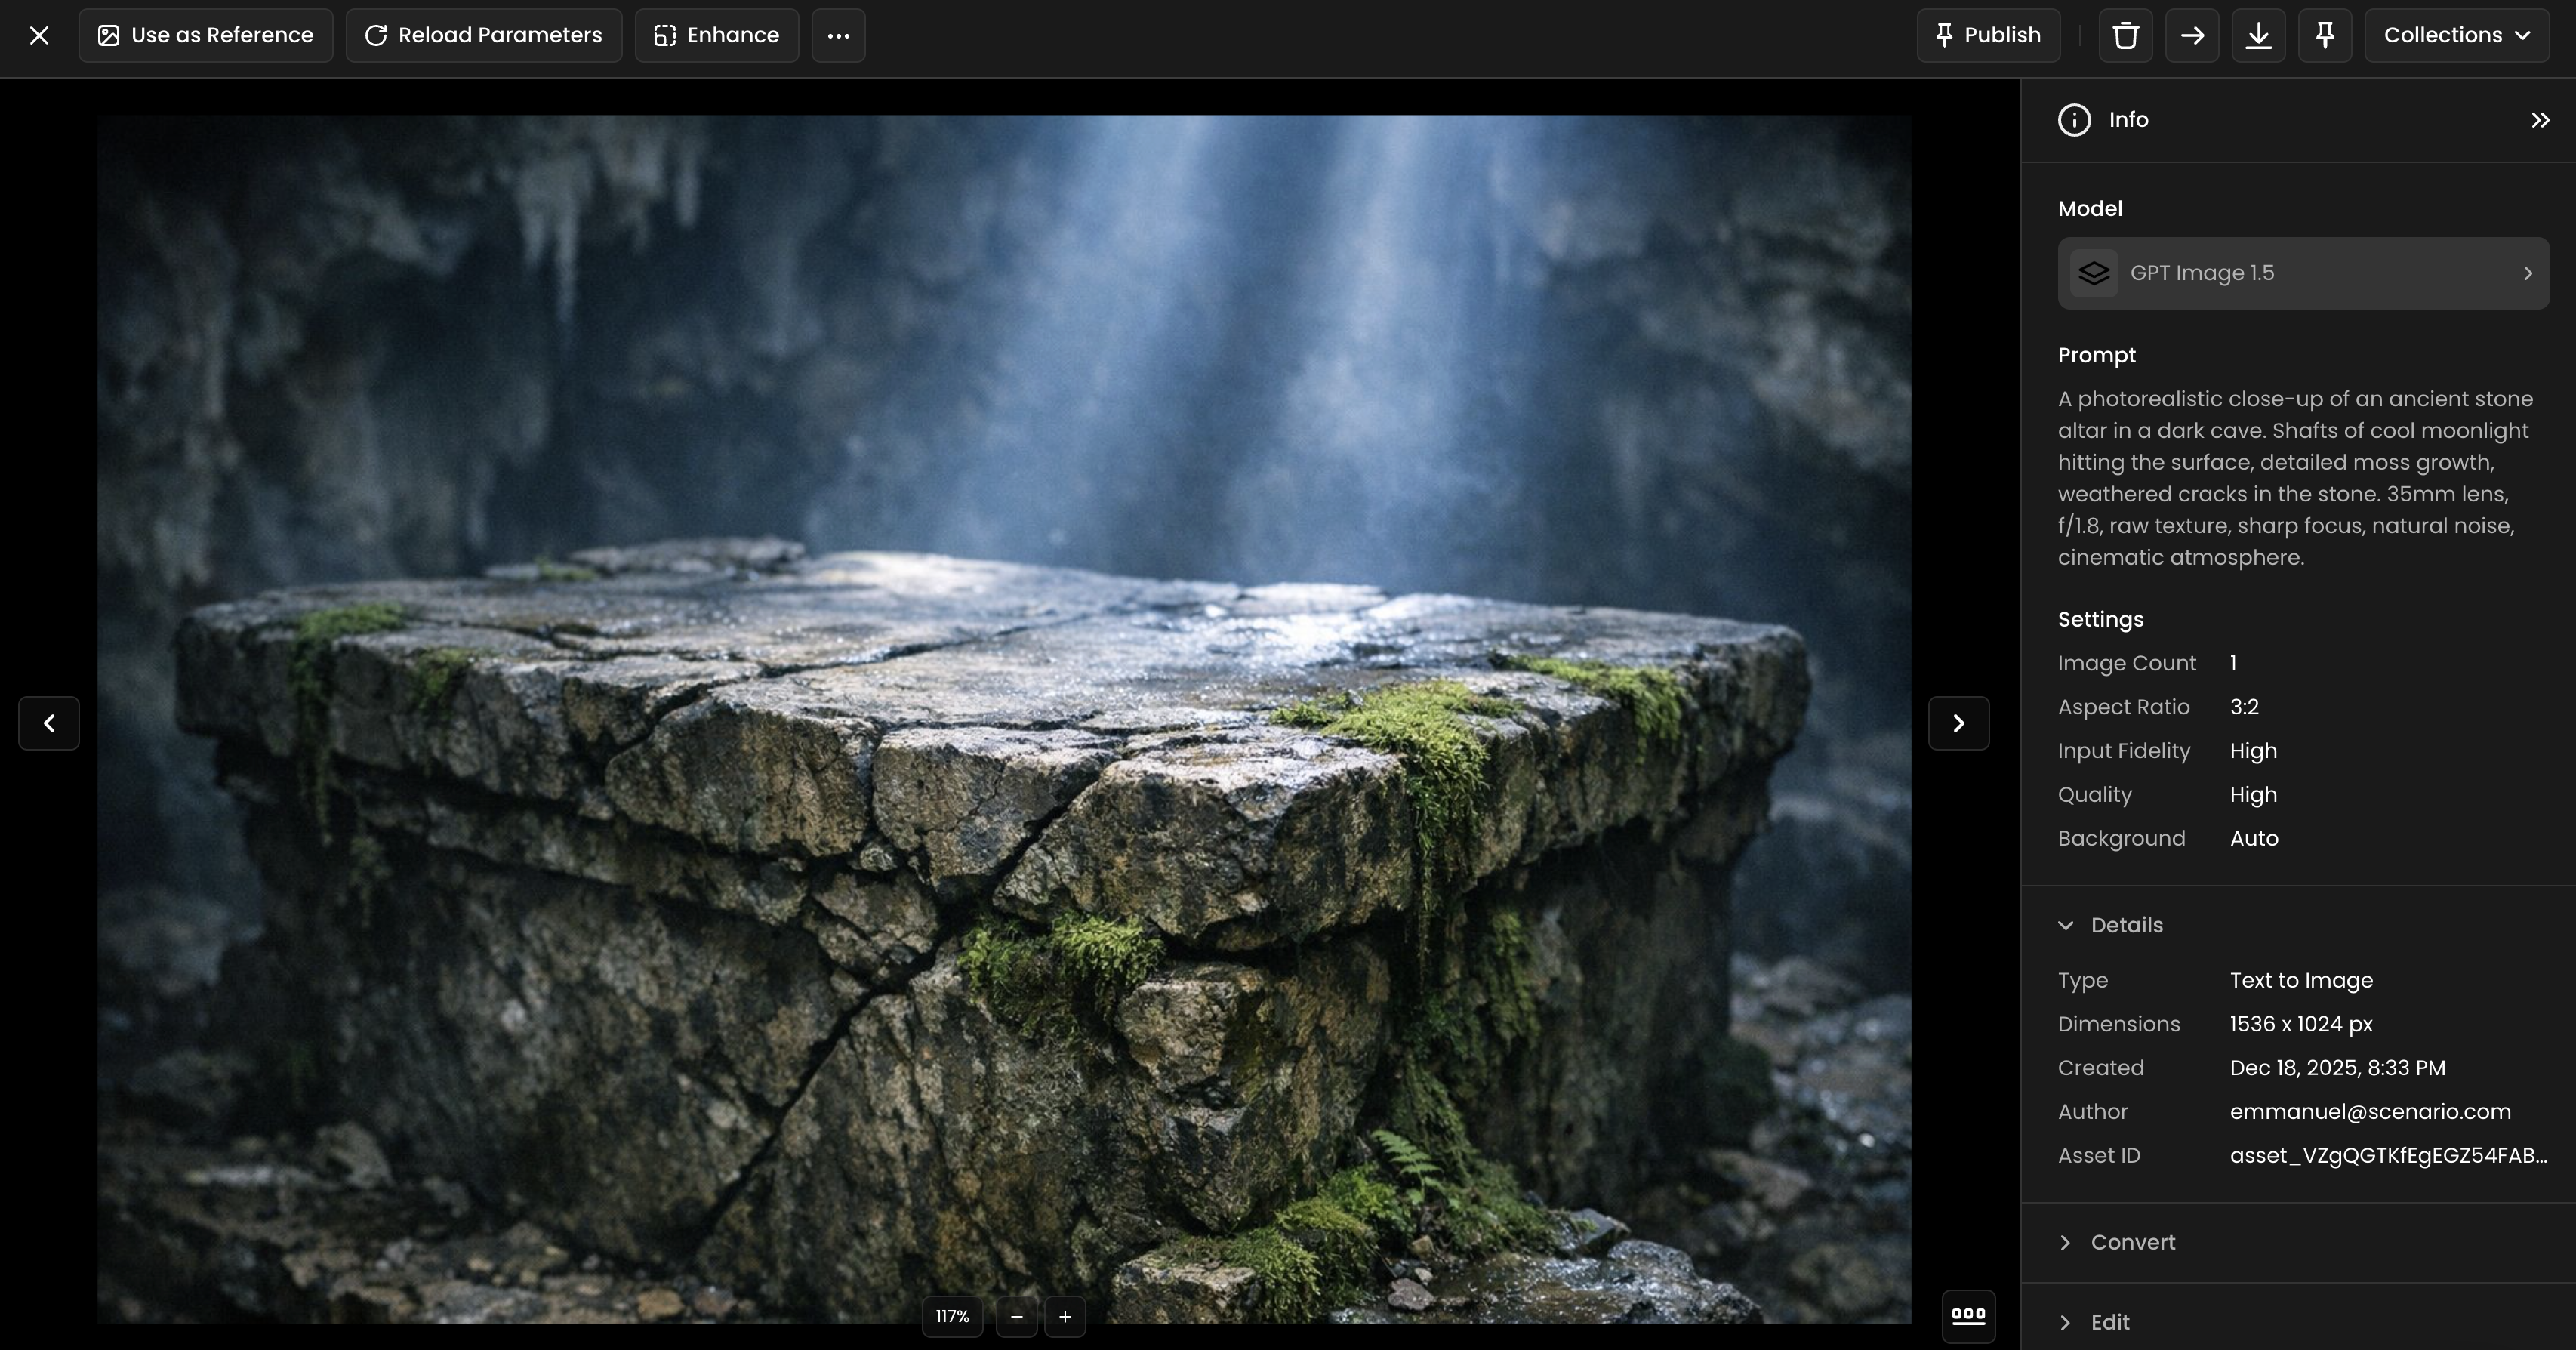This screenshot has width=2576, height=1350.
Task: Click the right arrow send icon
Action: (x=2192, y=36)
